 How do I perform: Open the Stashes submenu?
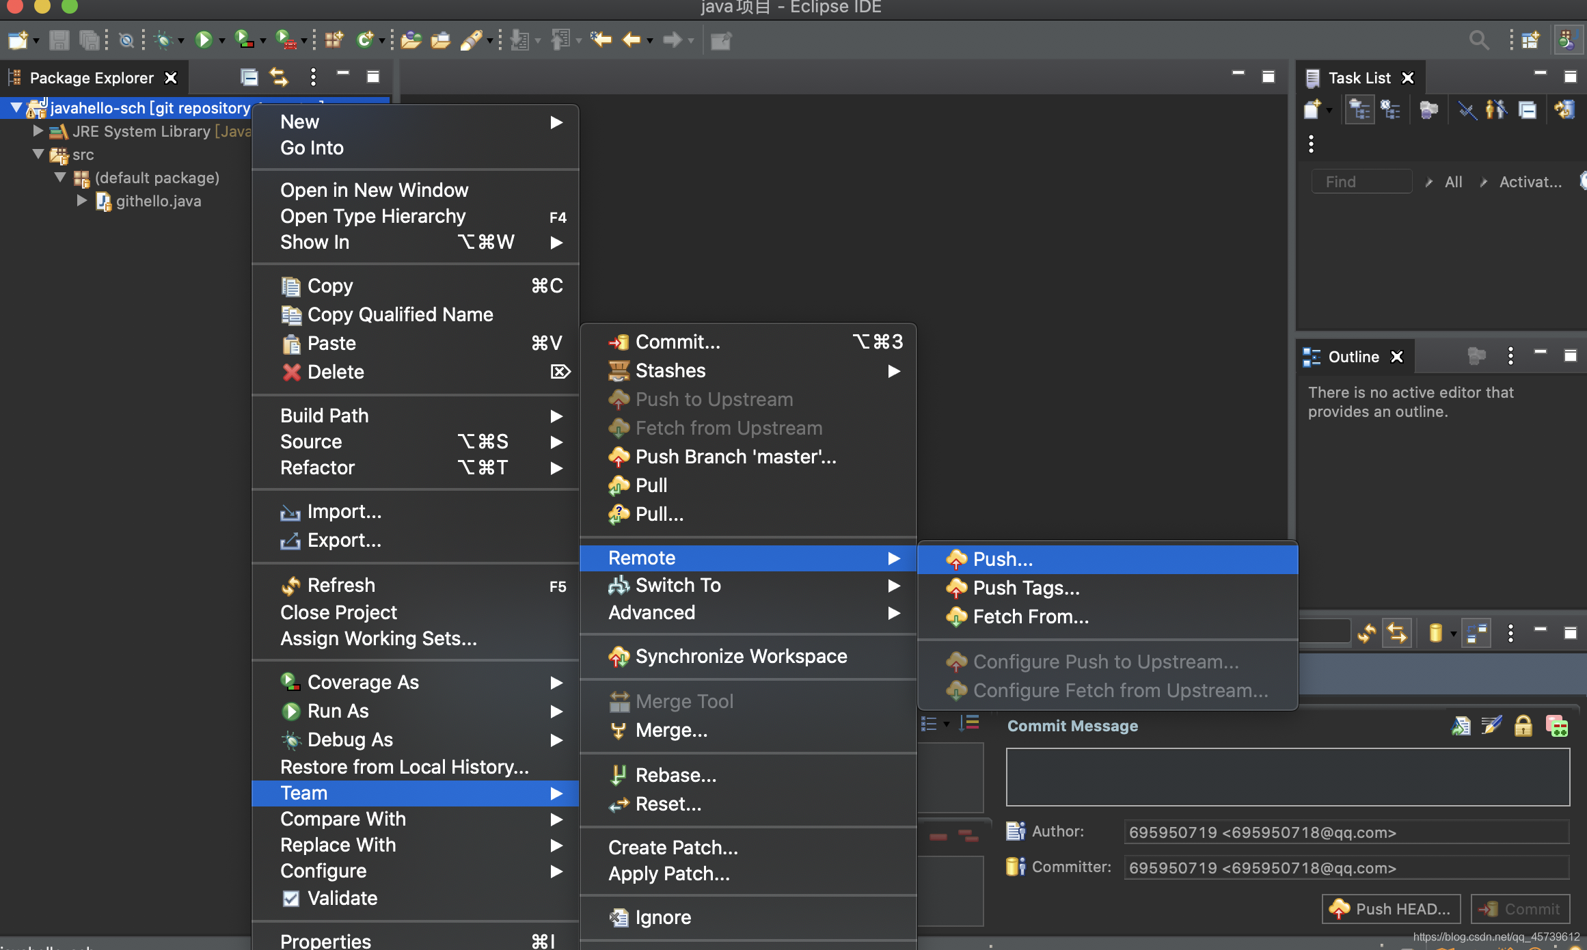tap(748, 370)
